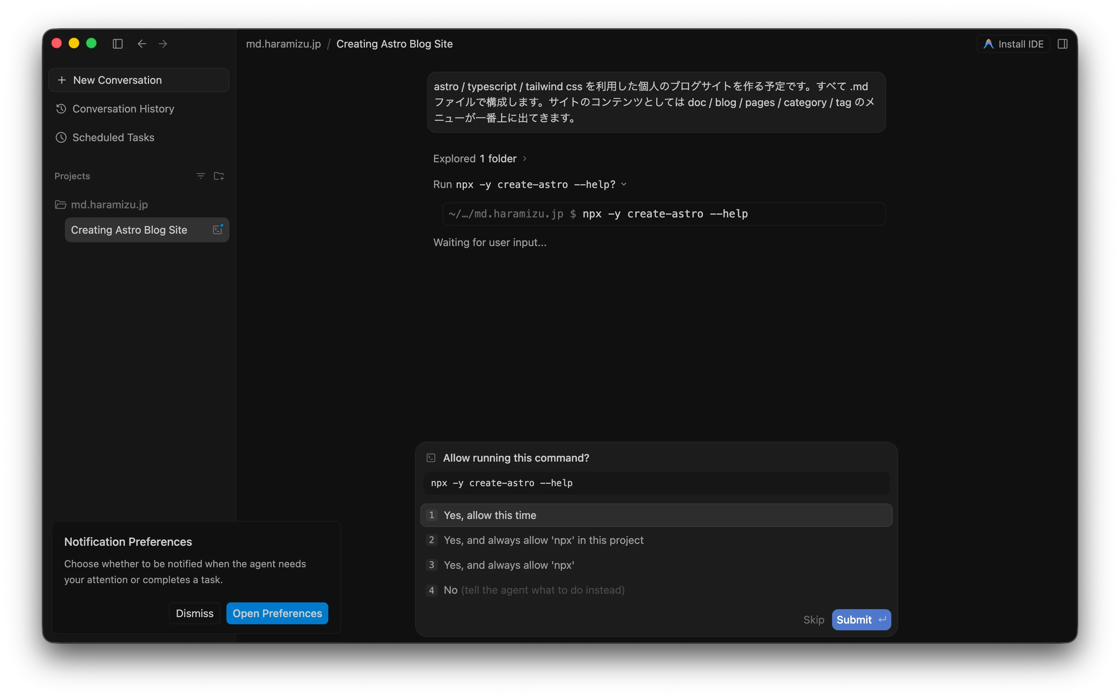Maximize the window with the green button
The width and height of the screenshot is (1120, 699).
pos(92,43)
